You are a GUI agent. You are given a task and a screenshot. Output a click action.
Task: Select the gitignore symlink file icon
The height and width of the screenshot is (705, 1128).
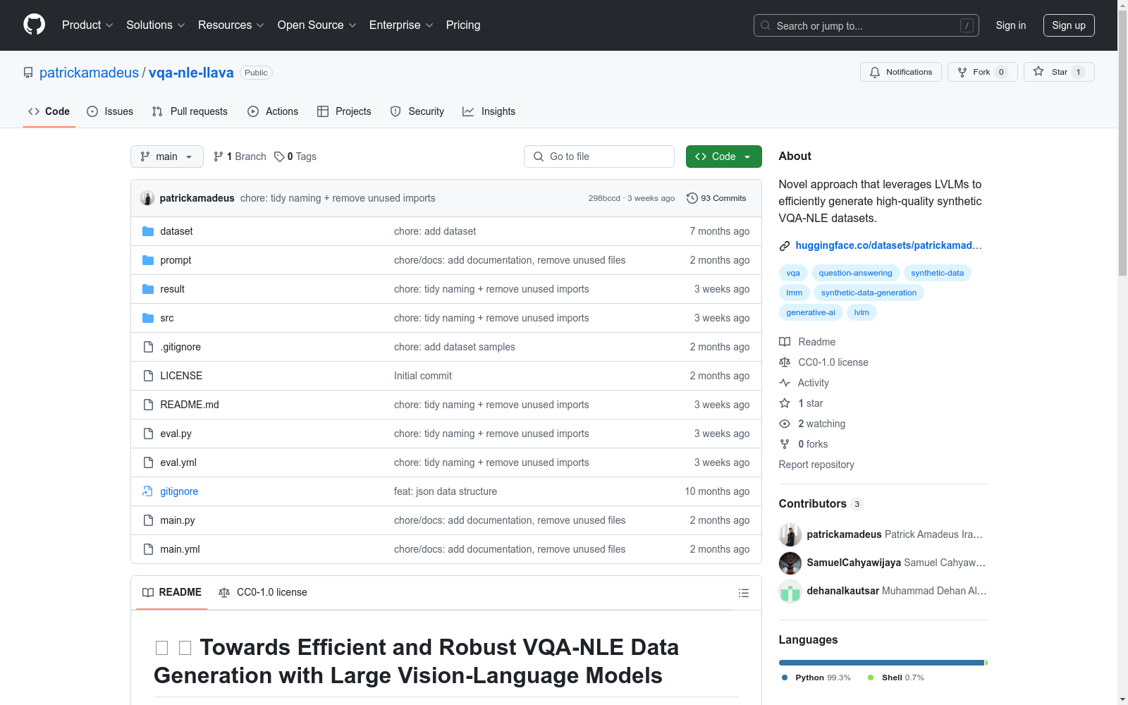coord(148,491)
